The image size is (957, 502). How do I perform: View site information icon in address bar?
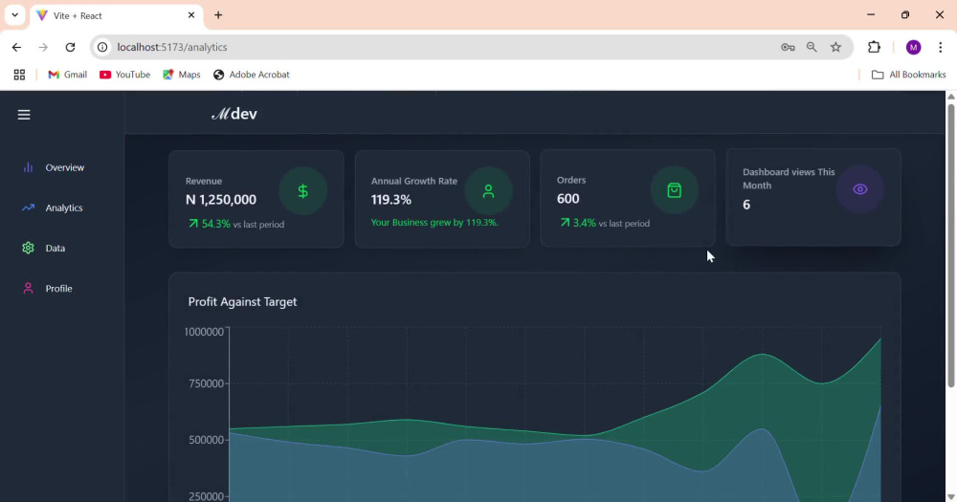click(x=102, y=47)
